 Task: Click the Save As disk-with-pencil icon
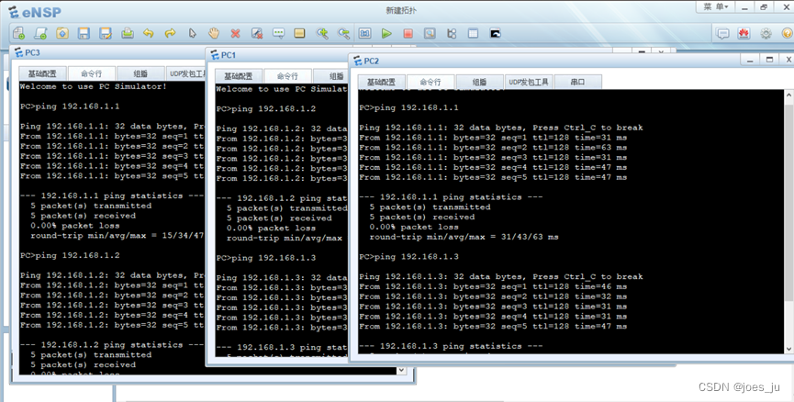click(106, 33)
